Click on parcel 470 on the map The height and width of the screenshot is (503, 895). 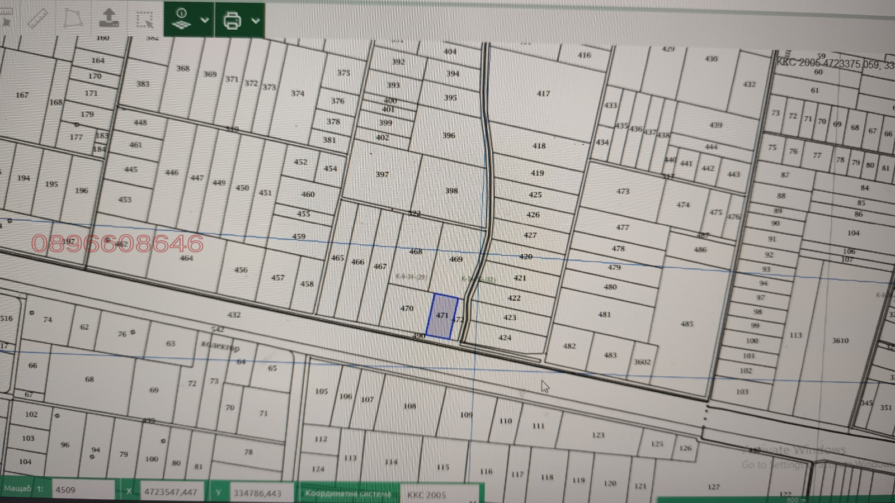(407, 308)
